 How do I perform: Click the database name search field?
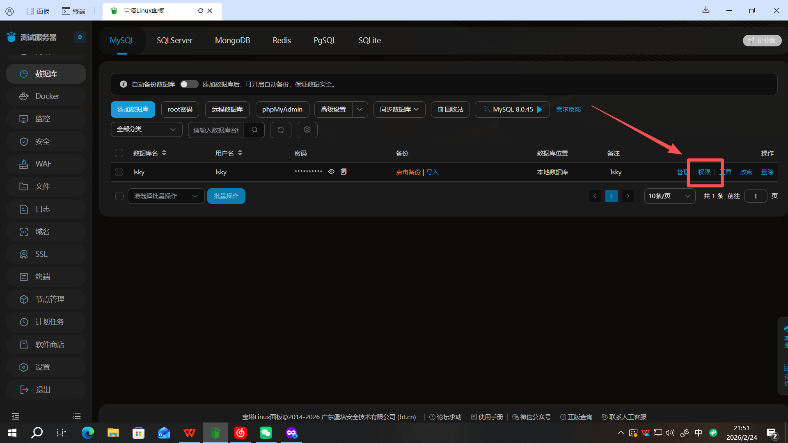click(216, 130)
